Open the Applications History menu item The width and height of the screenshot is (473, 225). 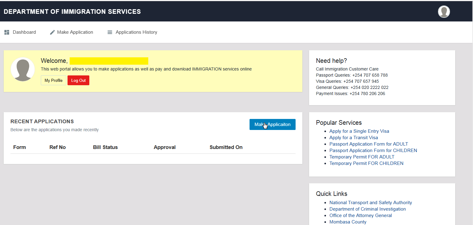[x=136, y=32]
